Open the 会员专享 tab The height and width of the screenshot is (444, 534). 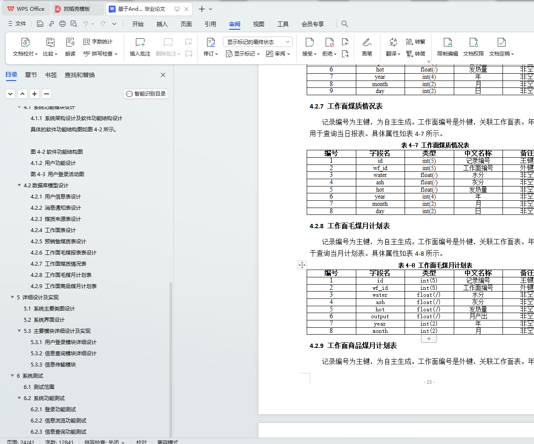pyautogui.click(x=313, y=24)
